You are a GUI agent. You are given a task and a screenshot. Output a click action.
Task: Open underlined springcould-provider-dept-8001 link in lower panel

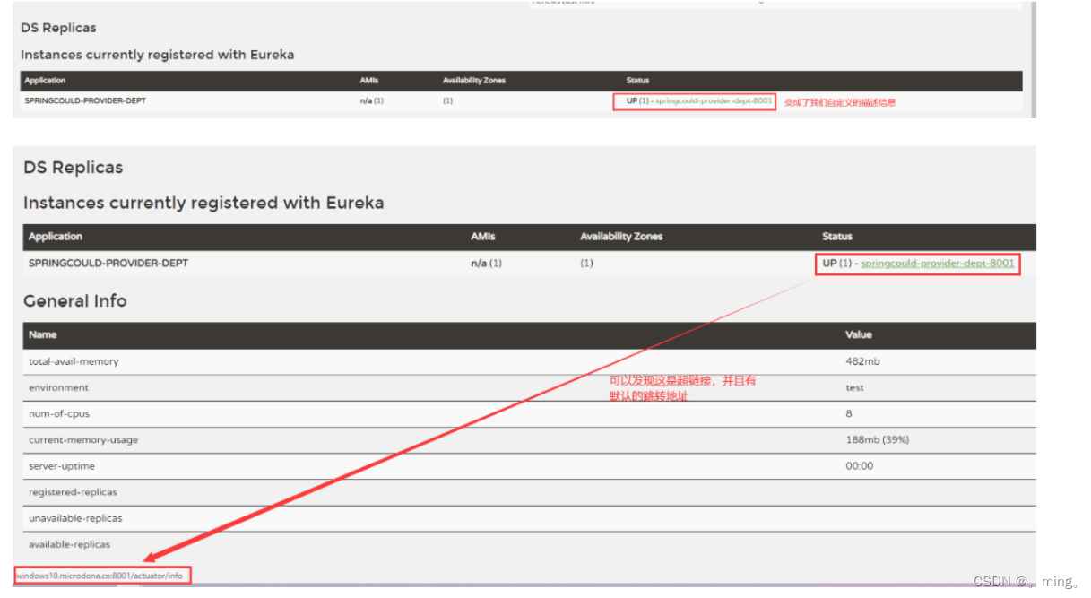pyautogui.click(x=937, y=264)
